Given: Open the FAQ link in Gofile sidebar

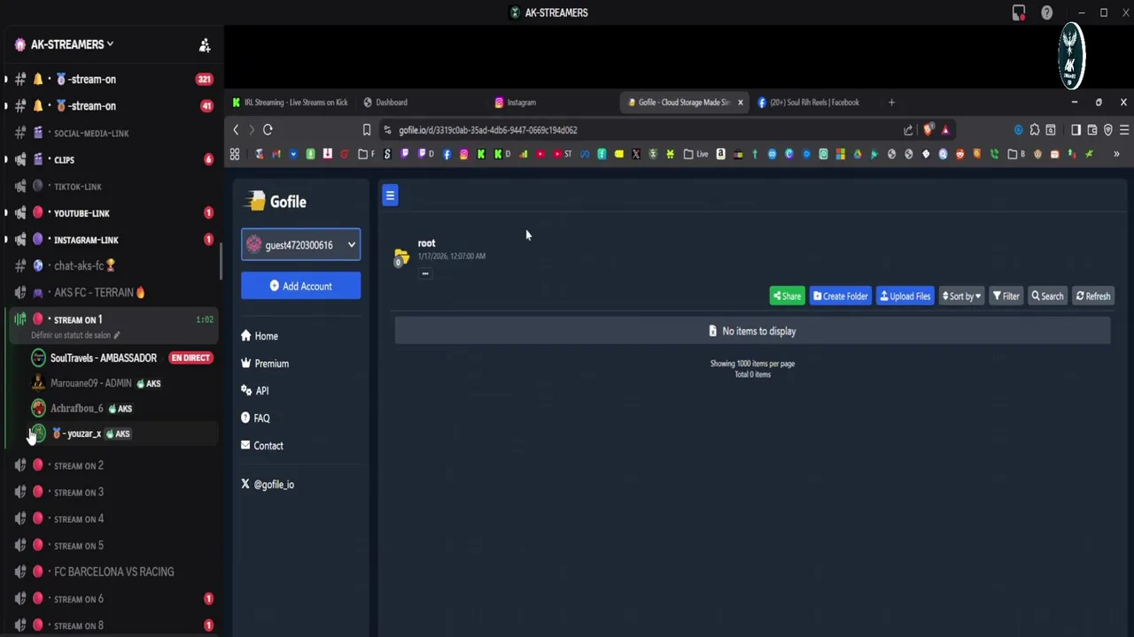Looking at the screenshot, I should click(255, 418).
